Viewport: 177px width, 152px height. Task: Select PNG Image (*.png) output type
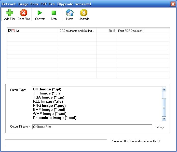coord(49,105)
